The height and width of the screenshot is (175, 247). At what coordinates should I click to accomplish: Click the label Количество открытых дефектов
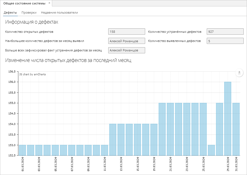click(29, 32)
